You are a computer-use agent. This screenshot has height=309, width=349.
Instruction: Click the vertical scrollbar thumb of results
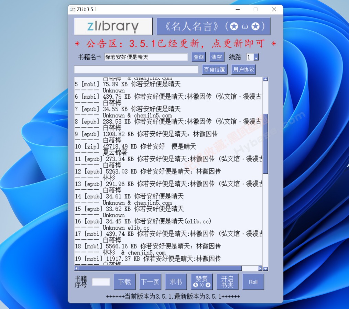[265, 144]
